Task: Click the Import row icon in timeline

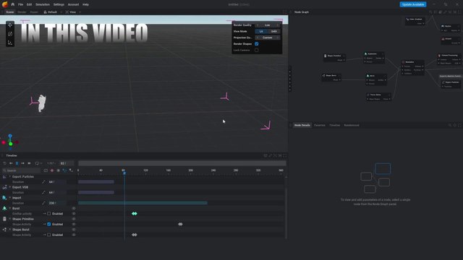Action: [x=4, y=198]
